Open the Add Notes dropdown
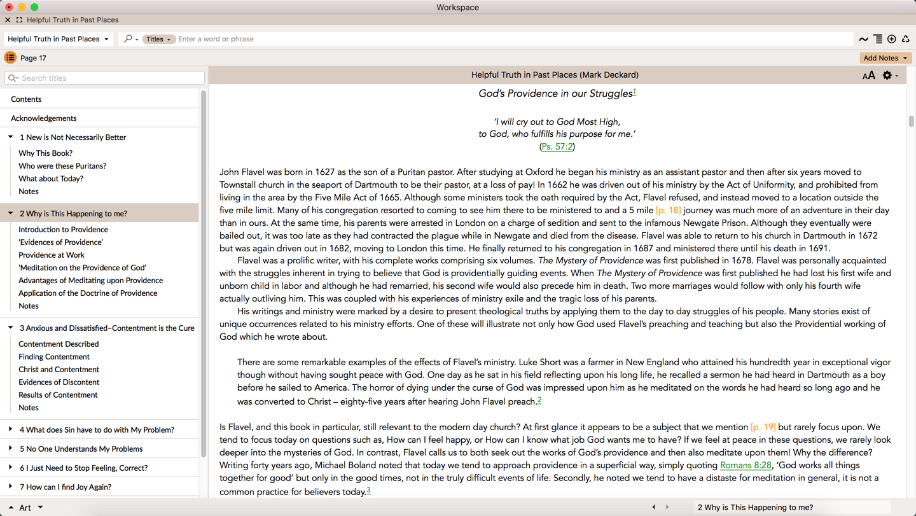This screenshot has width=916, height=516. click(x=885, y=58)
